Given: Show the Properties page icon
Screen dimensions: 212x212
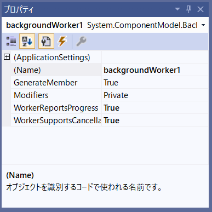Looking at the screenshot, I should pyautogui.click(x=46, y=41).
